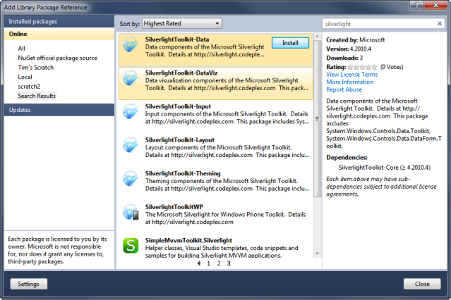Click the Version: 4.2010.4 text
The image size is (451, 300).
[349, 49]
